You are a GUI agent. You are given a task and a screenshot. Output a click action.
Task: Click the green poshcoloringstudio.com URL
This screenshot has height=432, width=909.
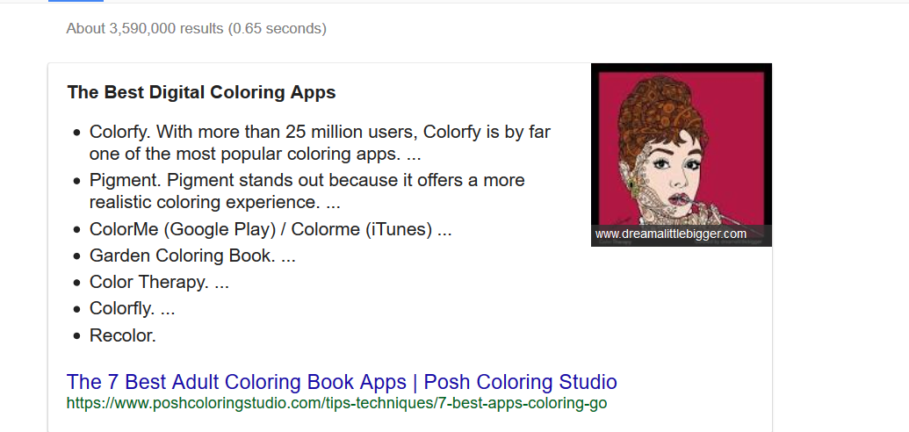tap(337, 403)
